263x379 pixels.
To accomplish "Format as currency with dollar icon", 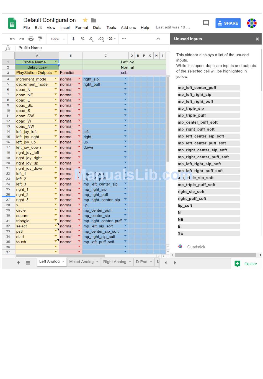I will [x=73, y=39].
